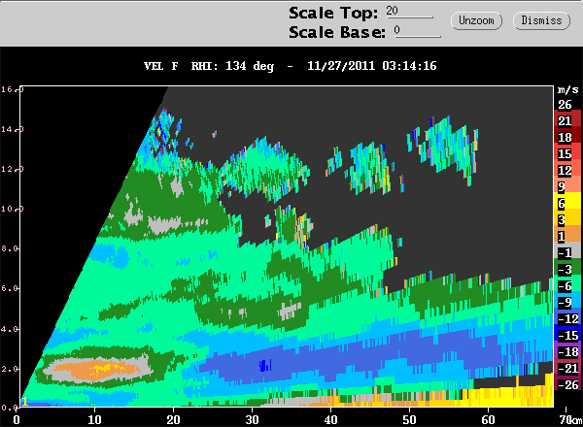Click the m/s units label

coord(567,89)
